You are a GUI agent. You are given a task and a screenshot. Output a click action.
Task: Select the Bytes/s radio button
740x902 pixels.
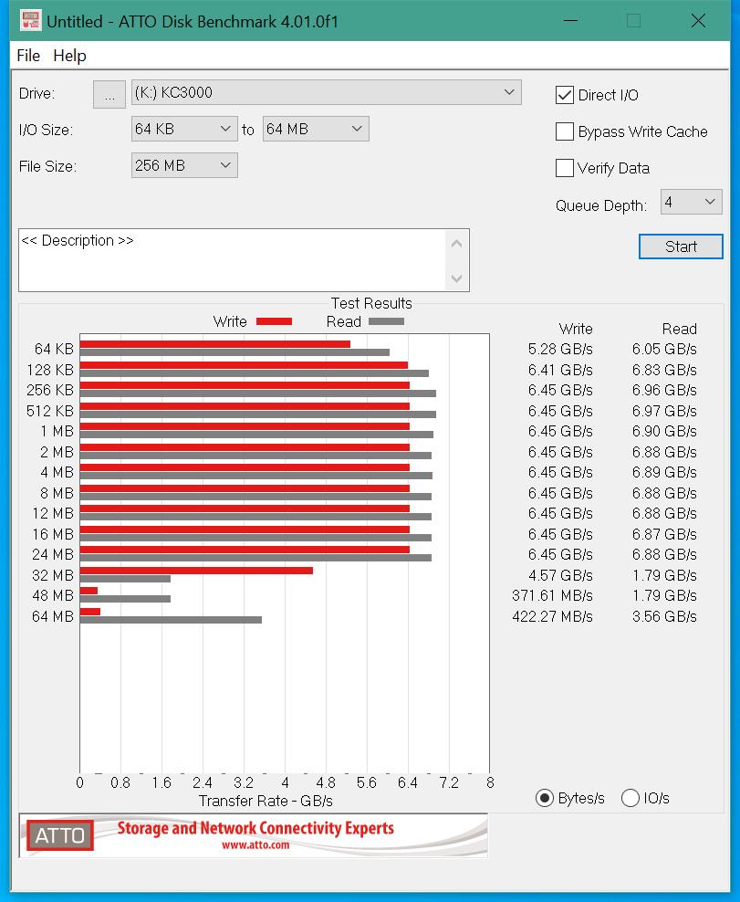(x=544, y=798)
